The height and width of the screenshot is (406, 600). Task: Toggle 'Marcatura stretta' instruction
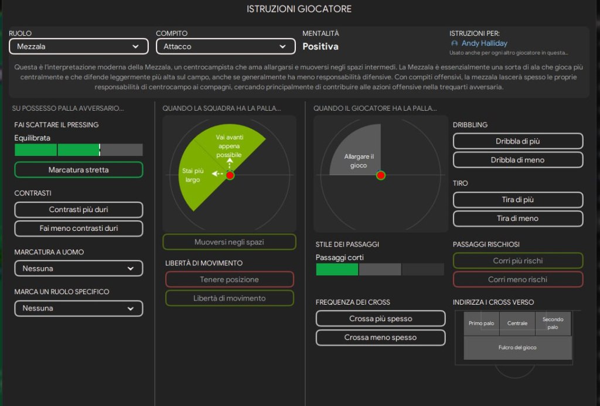pos(79,170)
